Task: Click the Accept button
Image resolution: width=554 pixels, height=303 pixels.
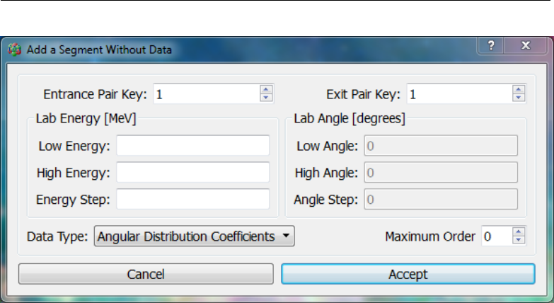Action: [x=408, y=274]
